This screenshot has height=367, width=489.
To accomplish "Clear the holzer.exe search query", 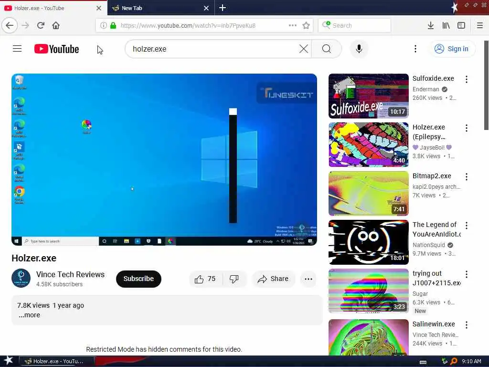I will click(303, 49).
